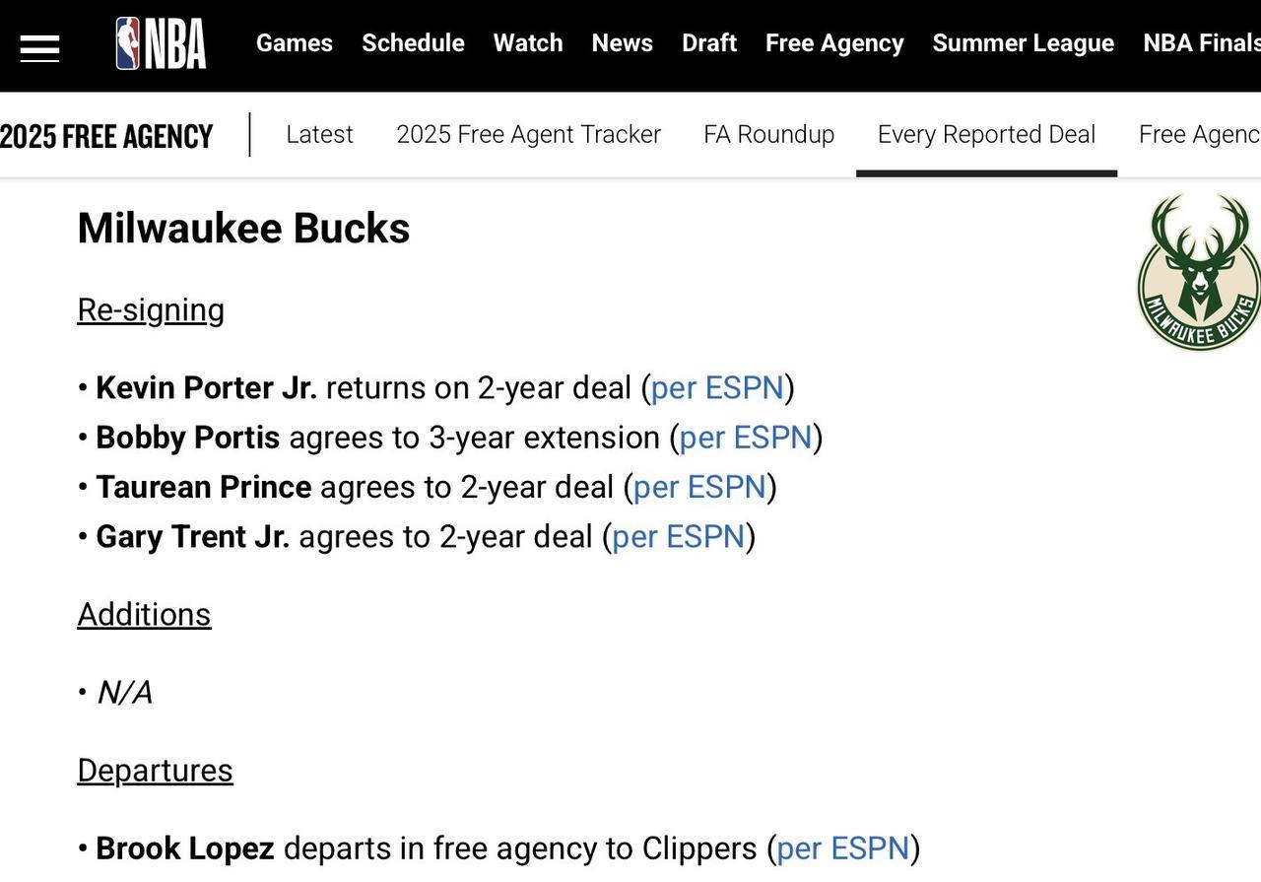Open Taurean Prince's per ESPN source link
Viewport: 1261px width, 882px height.
click(x=699, y=487)
